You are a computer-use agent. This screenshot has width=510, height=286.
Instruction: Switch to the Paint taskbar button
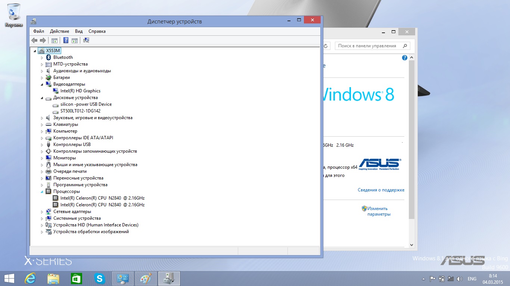pyautogui.click(x=146, y=279)
